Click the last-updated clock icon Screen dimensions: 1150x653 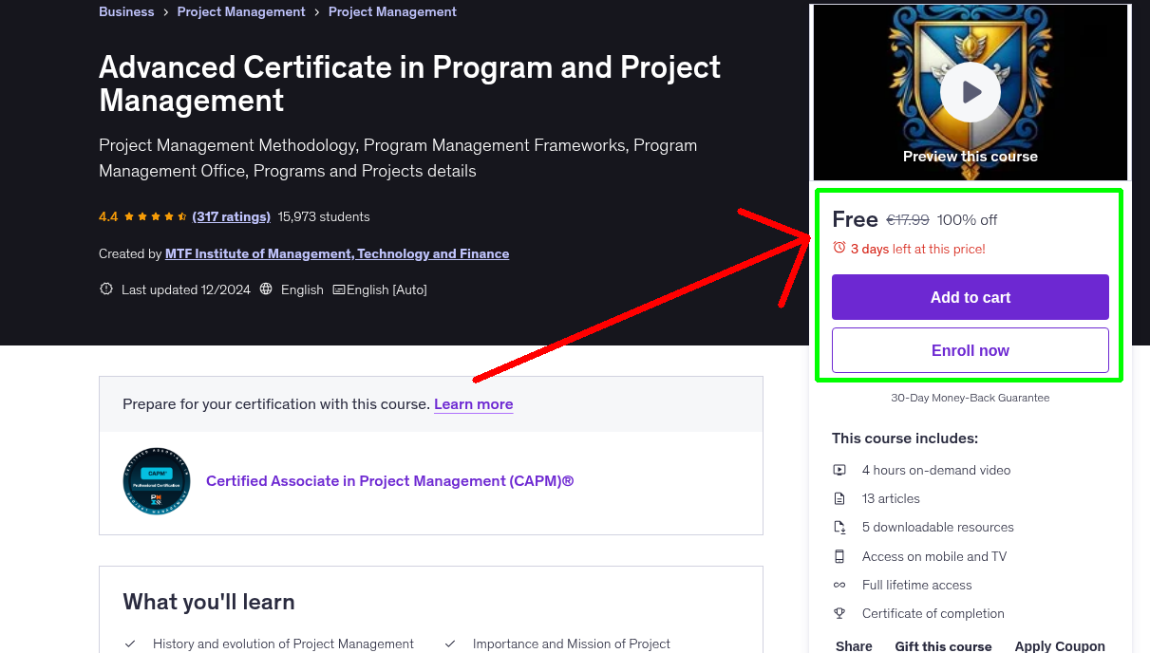(105, 289)
